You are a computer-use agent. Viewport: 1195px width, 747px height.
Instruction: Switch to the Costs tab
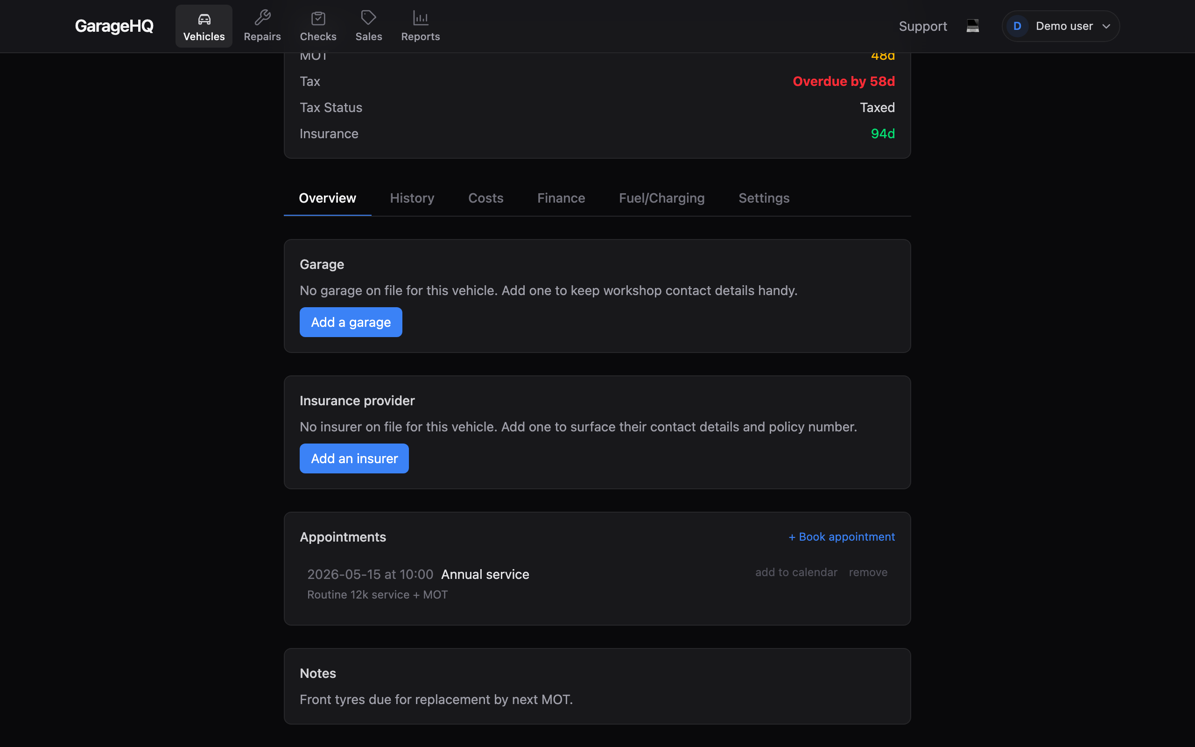click(485, 198)
